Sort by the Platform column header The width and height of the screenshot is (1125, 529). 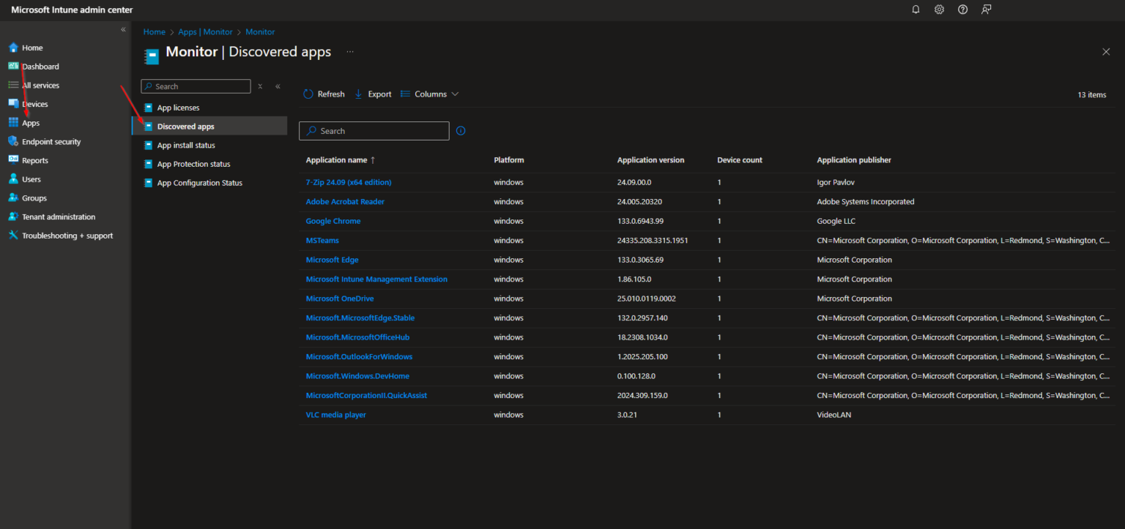[509, 160]
